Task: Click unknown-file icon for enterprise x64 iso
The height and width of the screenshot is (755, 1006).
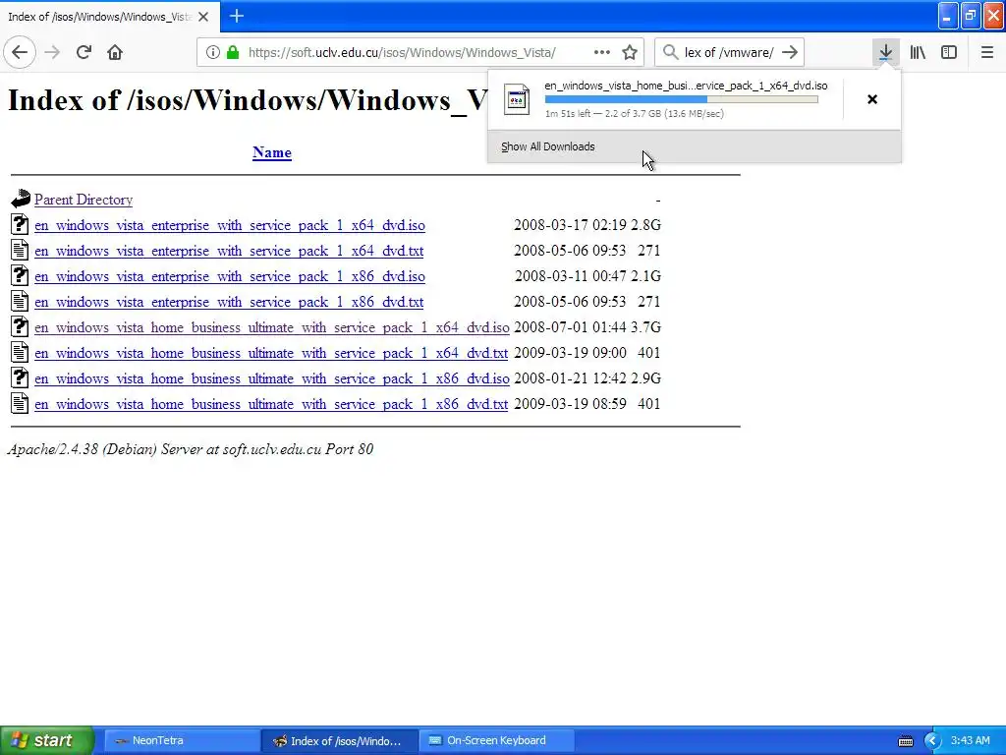Action: (x=20, y=224)
